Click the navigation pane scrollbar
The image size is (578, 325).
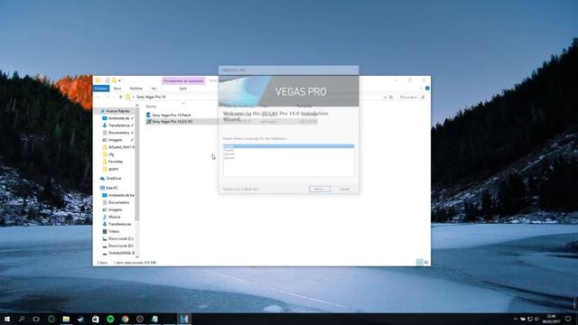pos(137,164)
